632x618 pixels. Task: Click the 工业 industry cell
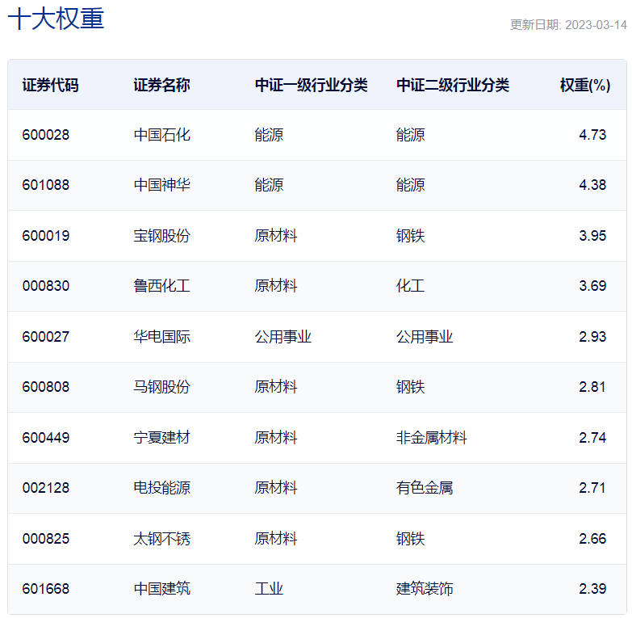coord(269,589)
